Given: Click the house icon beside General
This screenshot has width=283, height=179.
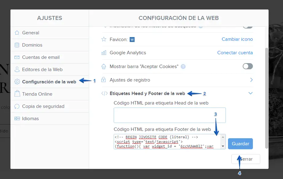Looking at the screenshot, I should 17,33.
